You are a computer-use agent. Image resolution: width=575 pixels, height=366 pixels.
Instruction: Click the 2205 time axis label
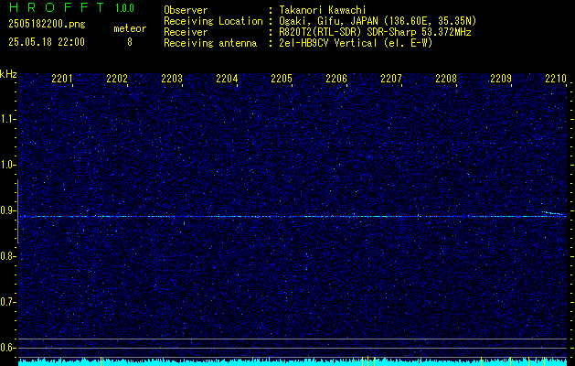(x=282, y=78)
